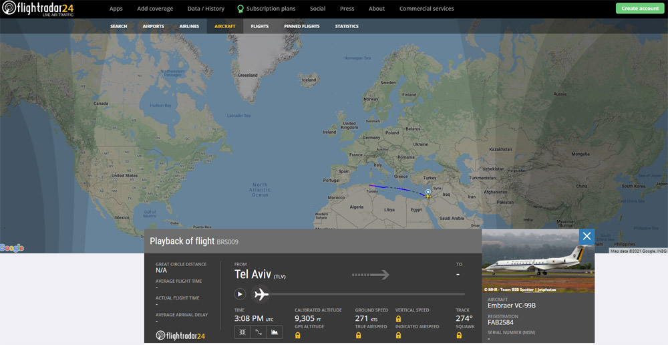
Task: Click the Embraer VC-99B aircraft type
Action: click(x=512, y=306)
